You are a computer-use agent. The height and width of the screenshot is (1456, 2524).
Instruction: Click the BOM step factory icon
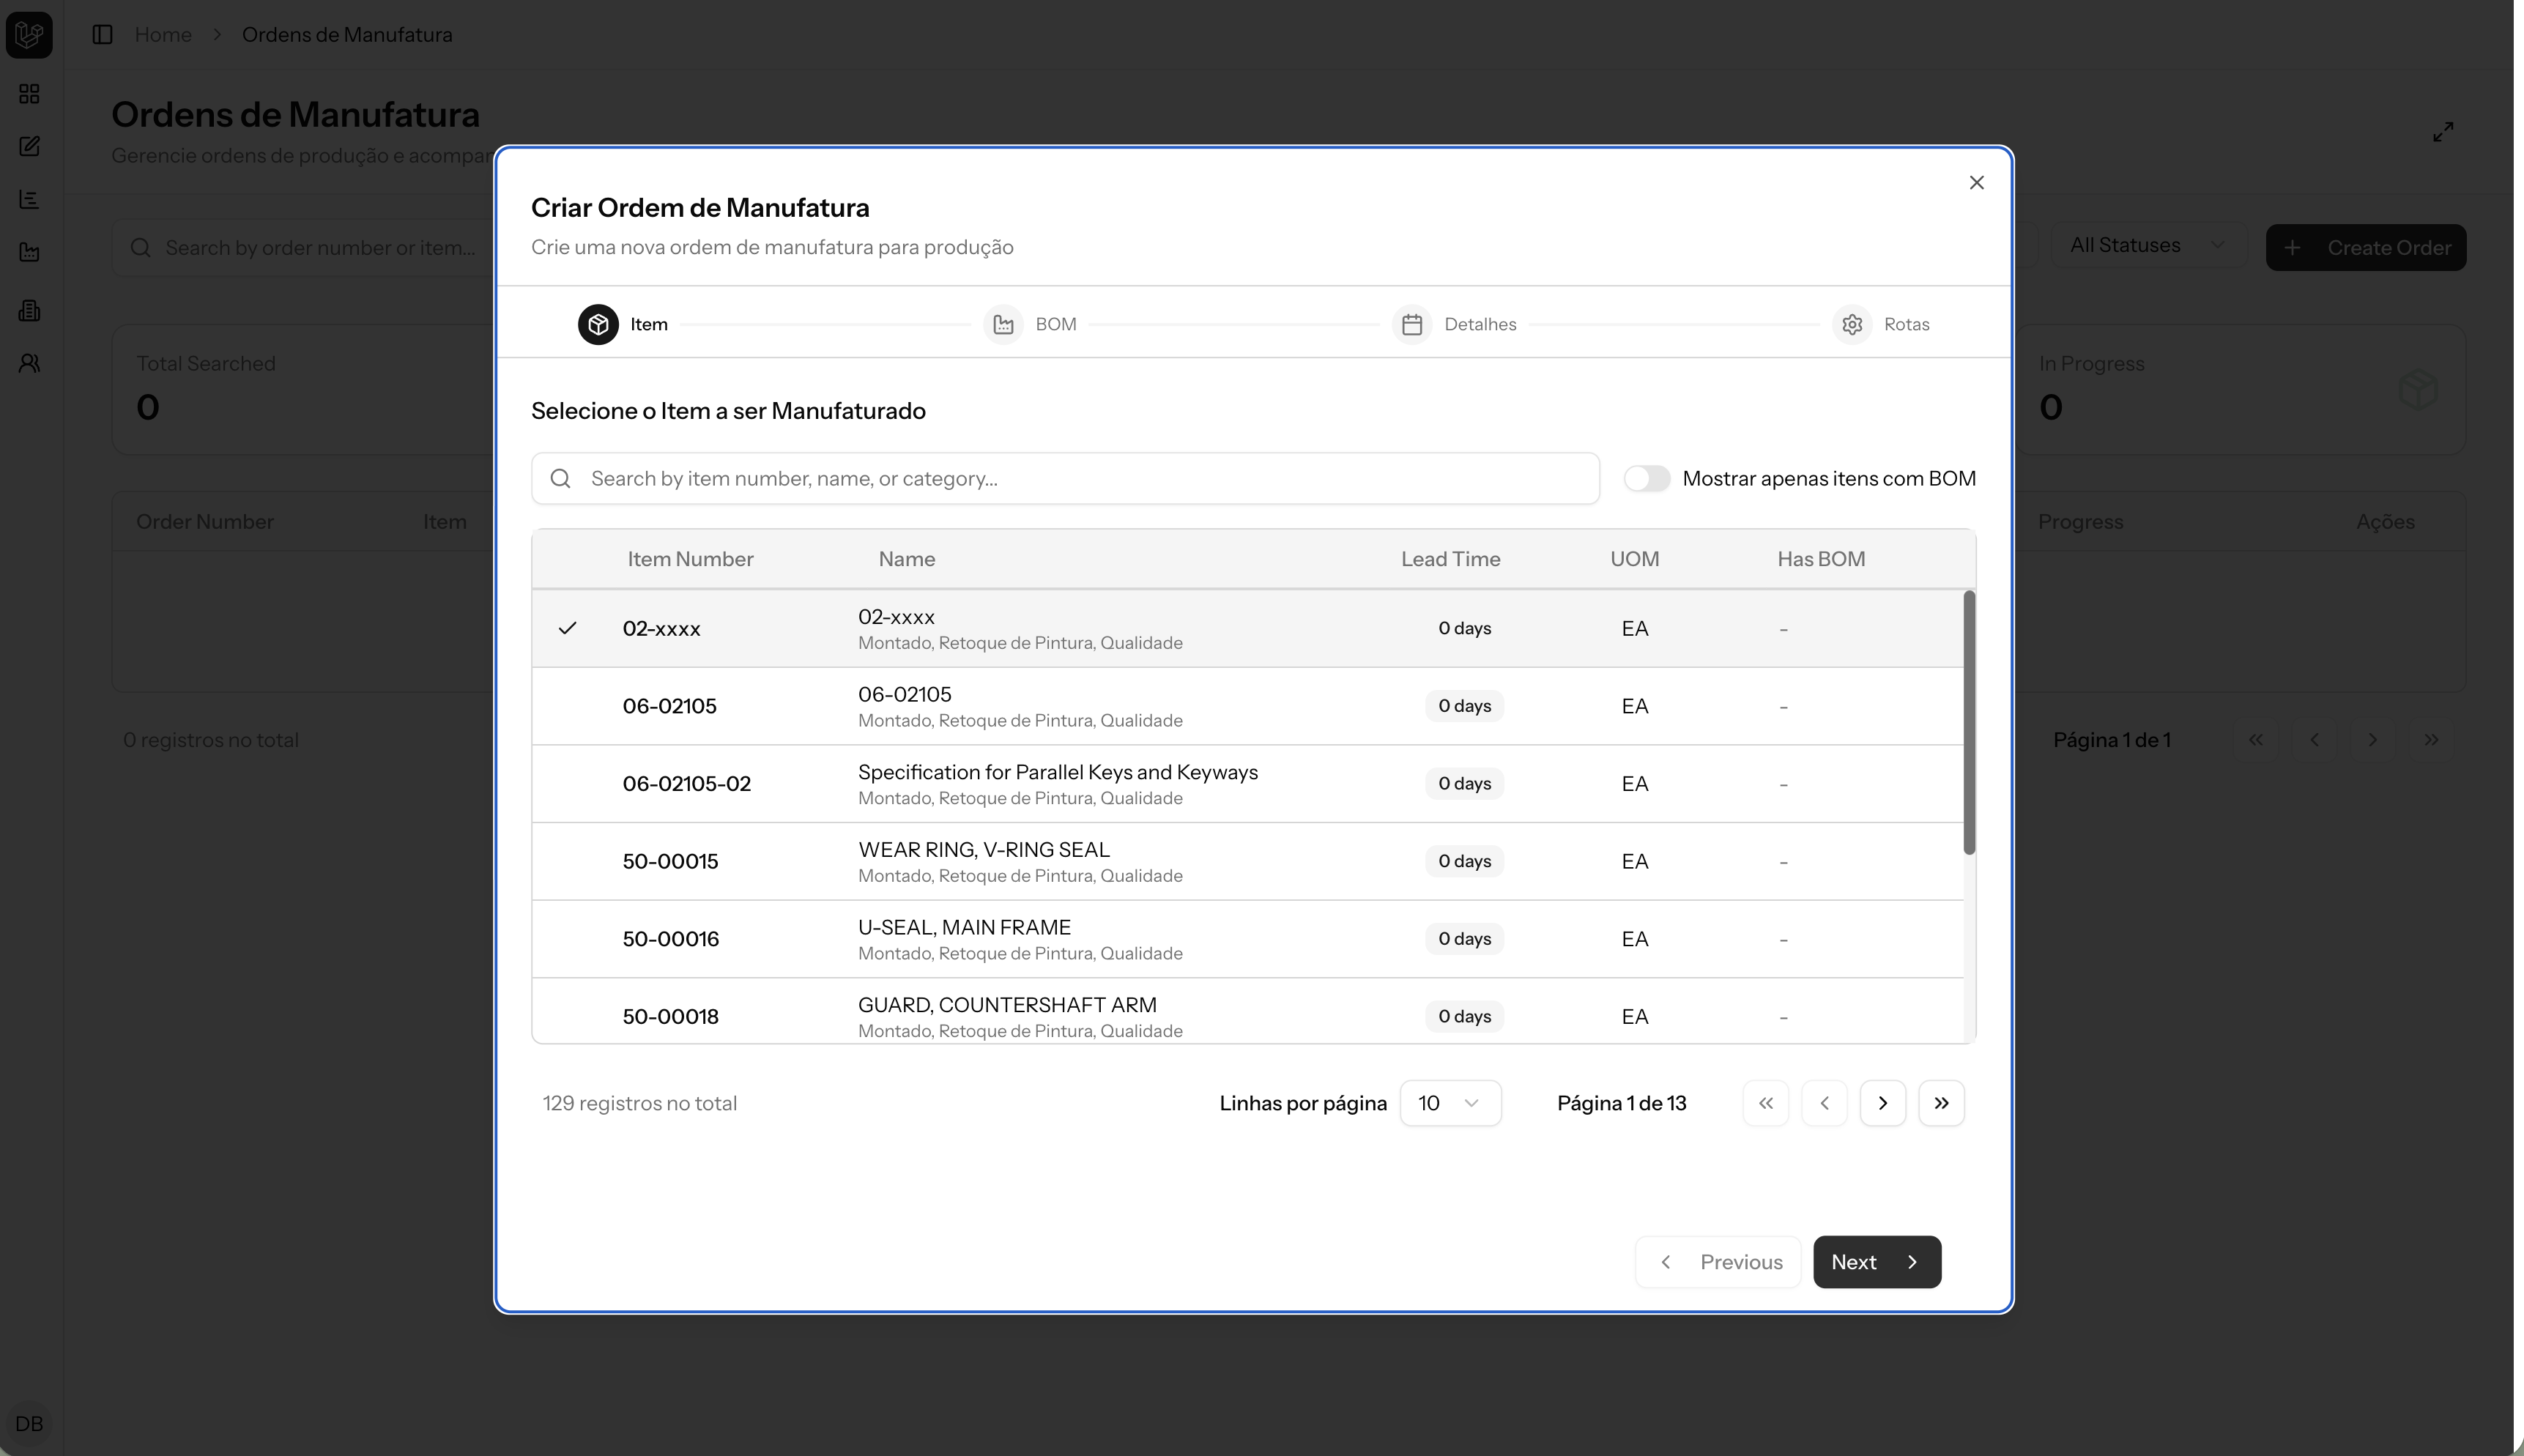[x=1003, y=324]
